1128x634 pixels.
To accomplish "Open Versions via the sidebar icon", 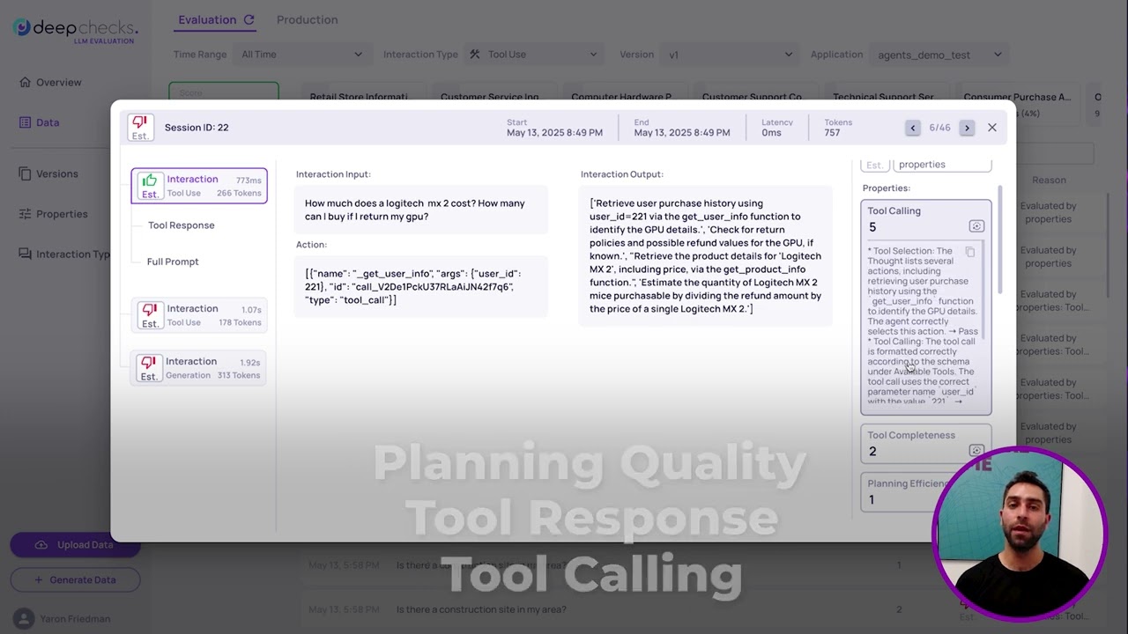I will [25, 173].
